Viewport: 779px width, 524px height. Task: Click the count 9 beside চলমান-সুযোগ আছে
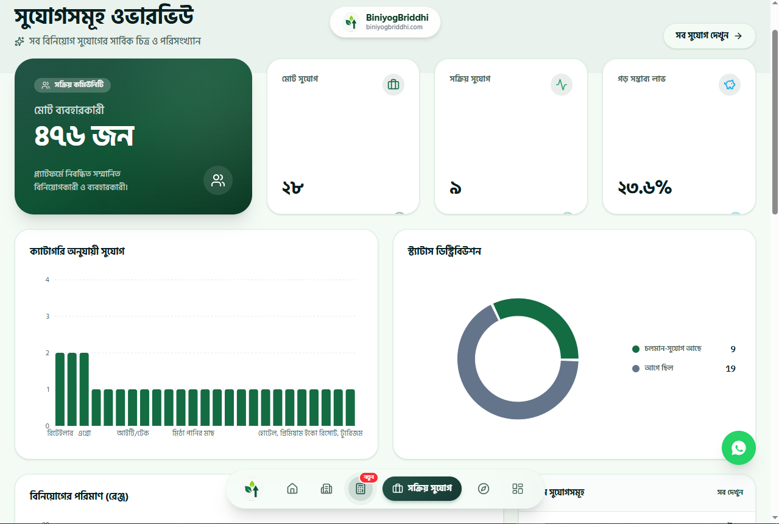[x=733, y=349]
